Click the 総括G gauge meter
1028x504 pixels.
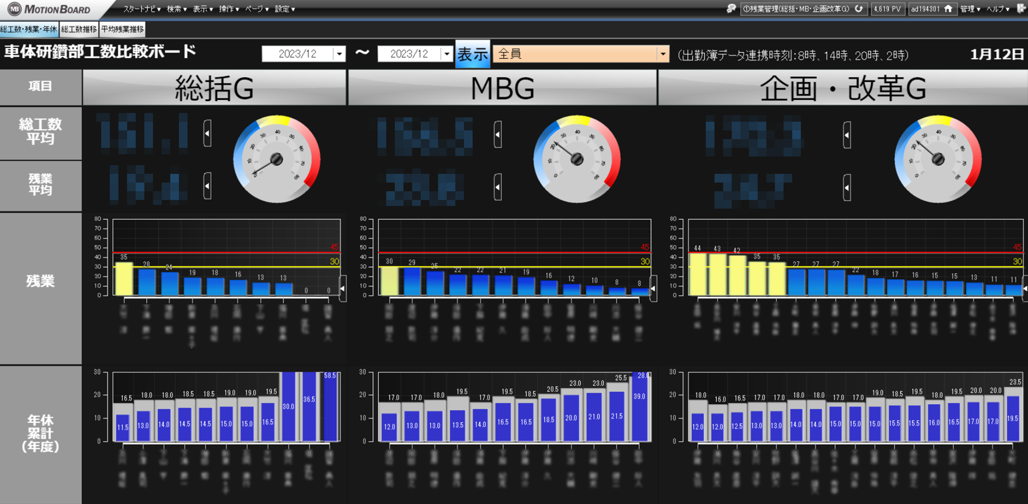pyautogui.click(x=277, y=159)
